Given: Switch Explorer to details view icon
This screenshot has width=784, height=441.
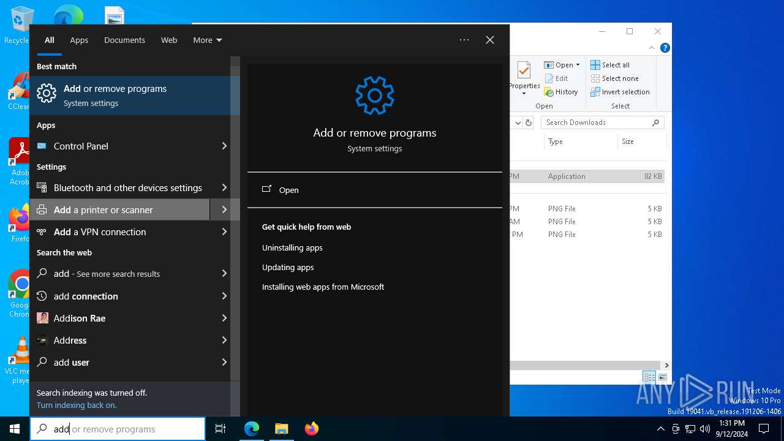Looking at the screenshot, I should click(x=649, y=377).
